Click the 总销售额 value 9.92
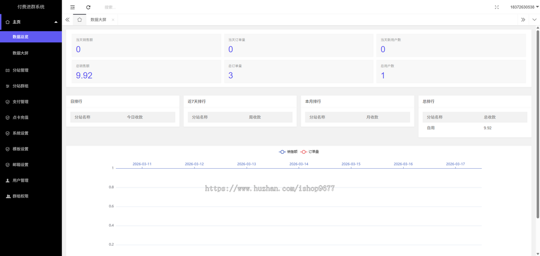The height and width of the screenshot is (256, 540). pyautogui.click(x=84, y=76)
